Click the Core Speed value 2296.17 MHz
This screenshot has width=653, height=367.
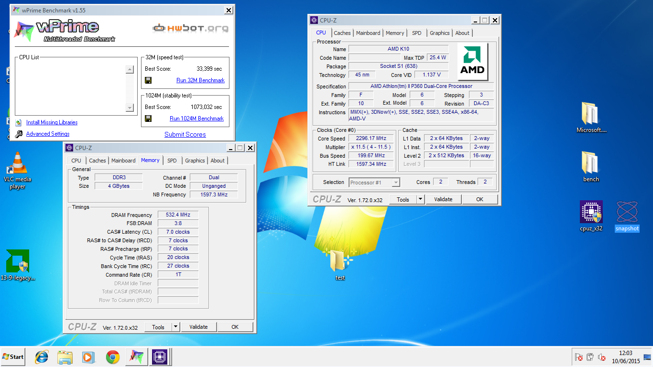[x=372, y=138]
